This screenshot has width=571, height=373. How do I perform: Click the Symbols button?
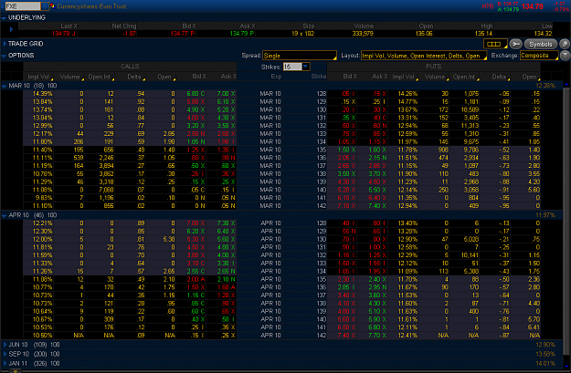point(541,44)
